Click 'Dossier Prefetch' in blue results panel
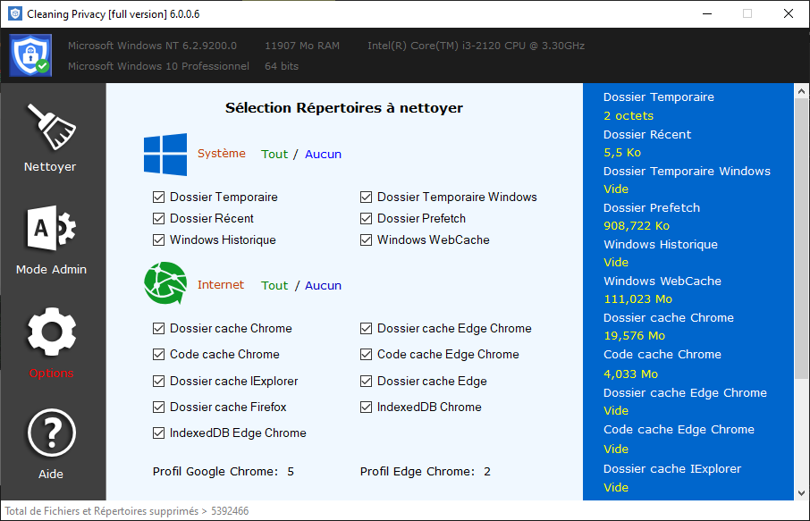810x521 pixels. [652, 207]
